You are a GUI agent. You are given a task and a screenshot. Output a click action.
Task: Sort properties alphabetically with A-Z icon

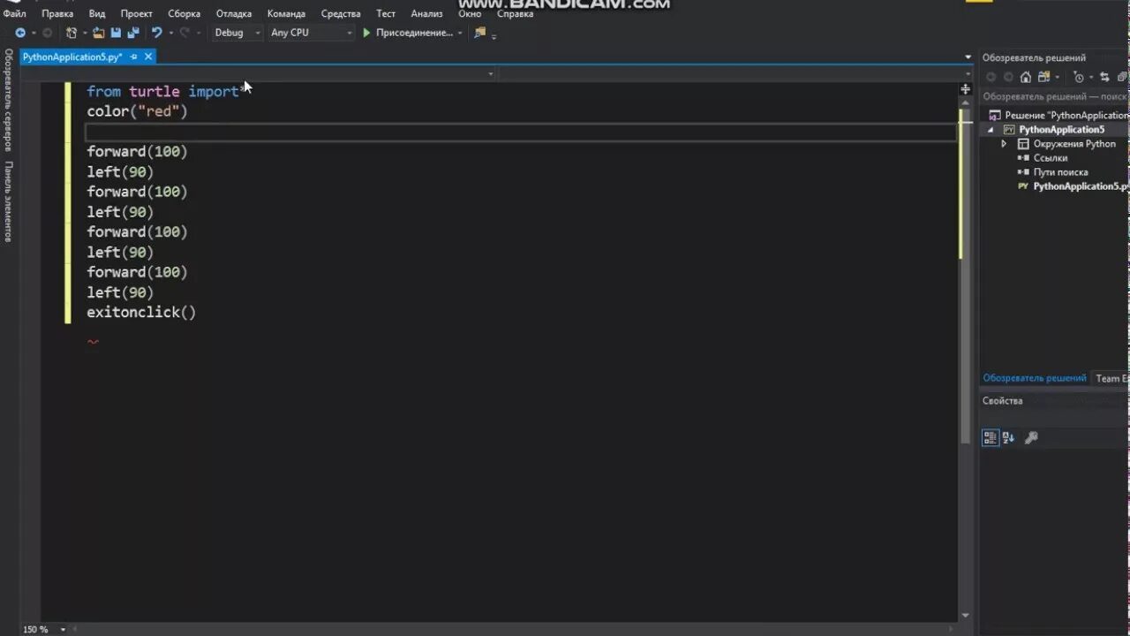[x=1009, y=437]
